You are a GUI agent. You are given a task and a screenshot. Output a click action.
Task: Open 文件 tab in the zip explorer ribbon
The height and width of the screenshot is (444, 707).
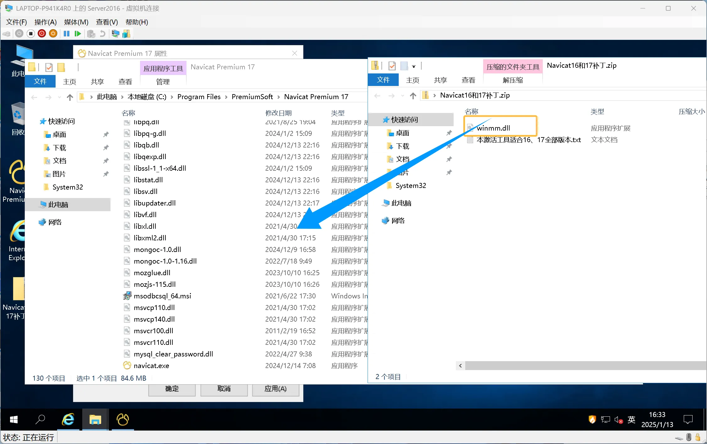(x=383, y=80)
